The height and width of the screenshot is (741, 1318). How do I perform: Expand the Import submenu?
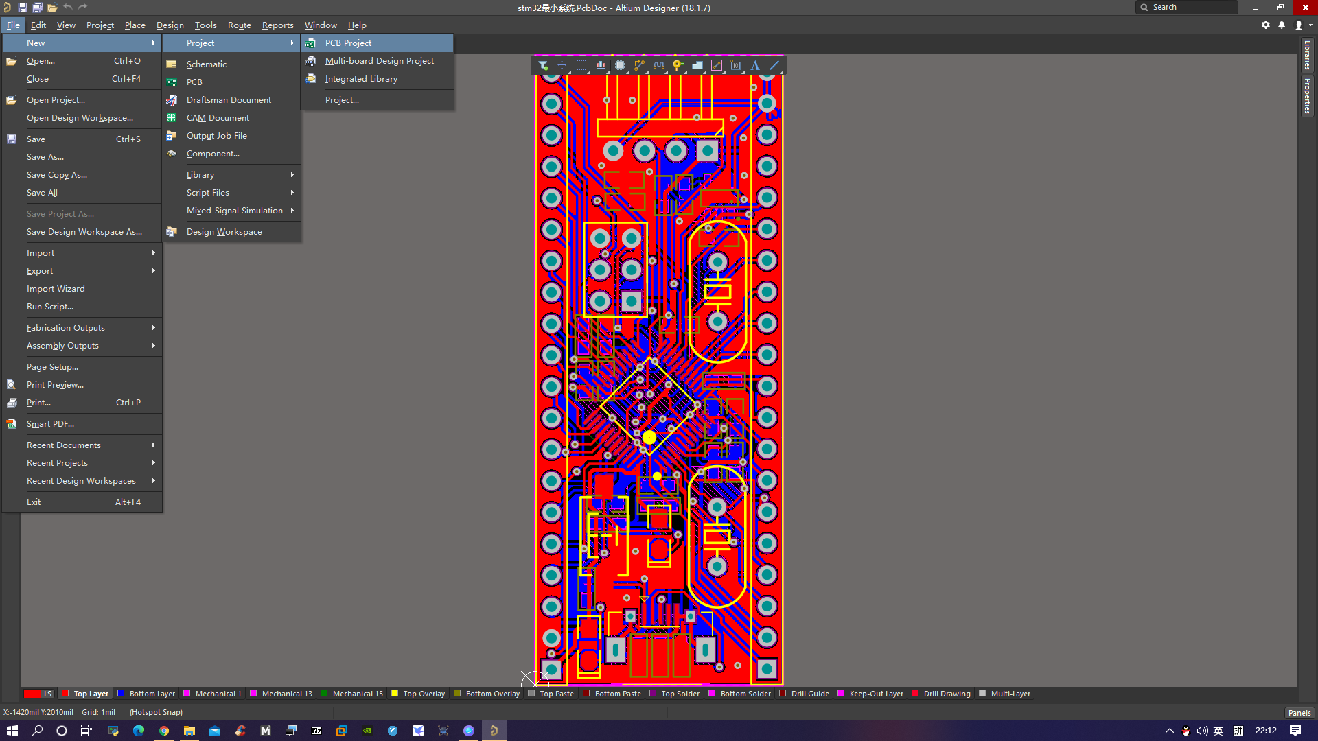pos(82,252)
